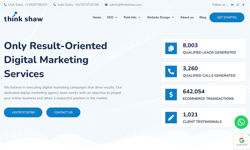The image size is (250, 150).
Task: Open the LinkedIn social icon
Action: pyautogui.click(x=232, y=5)
